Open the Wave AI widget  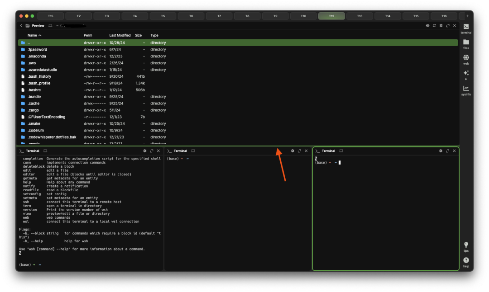pyautogui.click(x=466, y=74)
